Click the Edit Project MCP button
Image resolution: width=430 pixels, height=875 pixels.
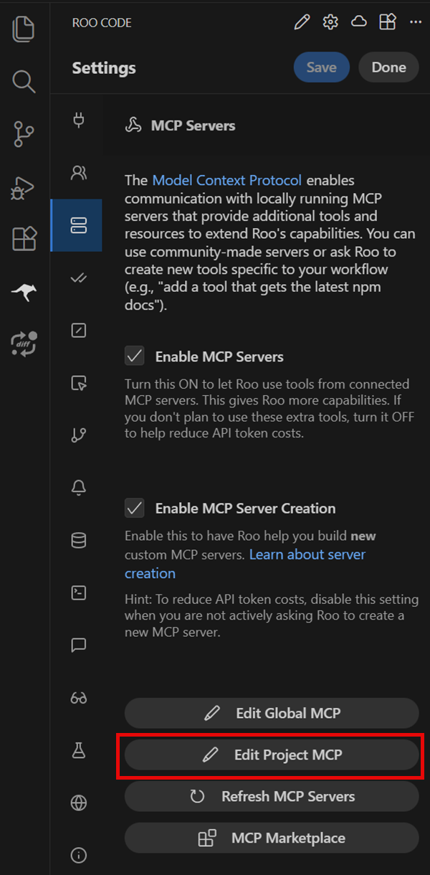(272, 755)
